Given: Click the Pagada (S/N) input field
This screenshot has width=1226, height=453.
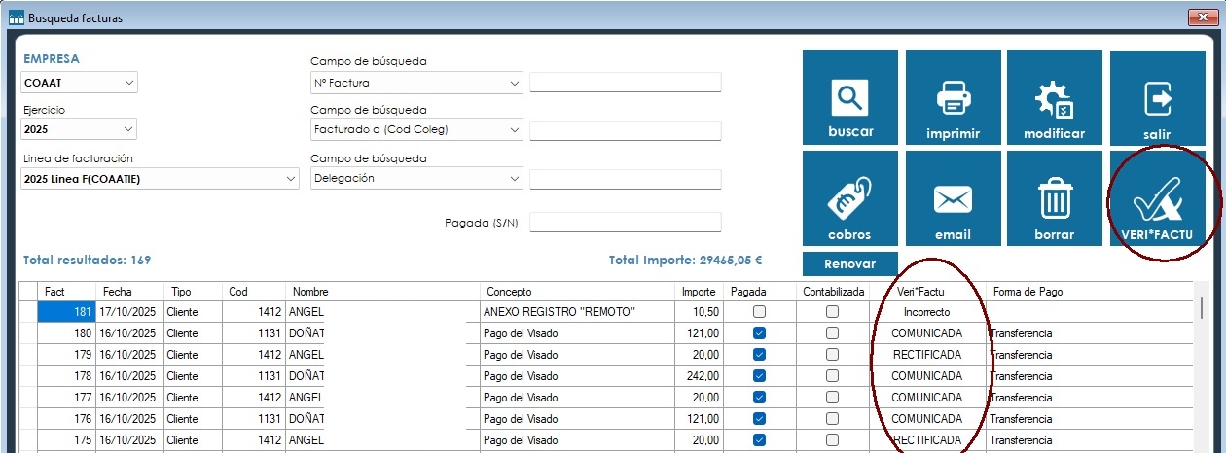Looking at the screenshot, I should (625, 223).
